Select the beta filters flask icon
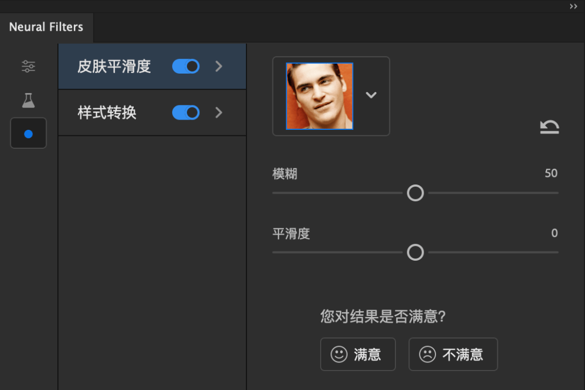 pos(28,100)
